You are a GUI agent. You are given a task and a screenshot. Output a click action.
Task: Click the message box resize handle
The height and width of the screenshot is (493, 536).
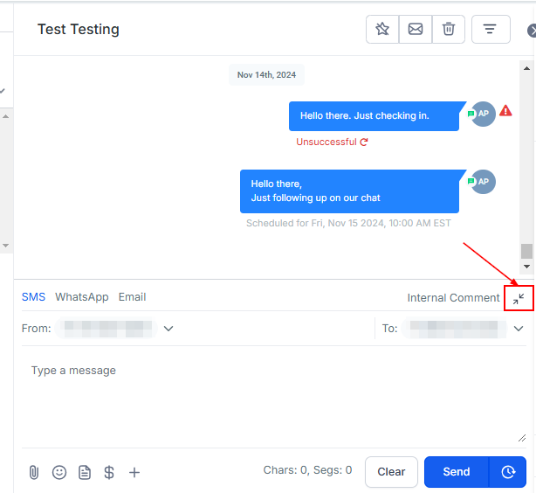tap(522, 438)
